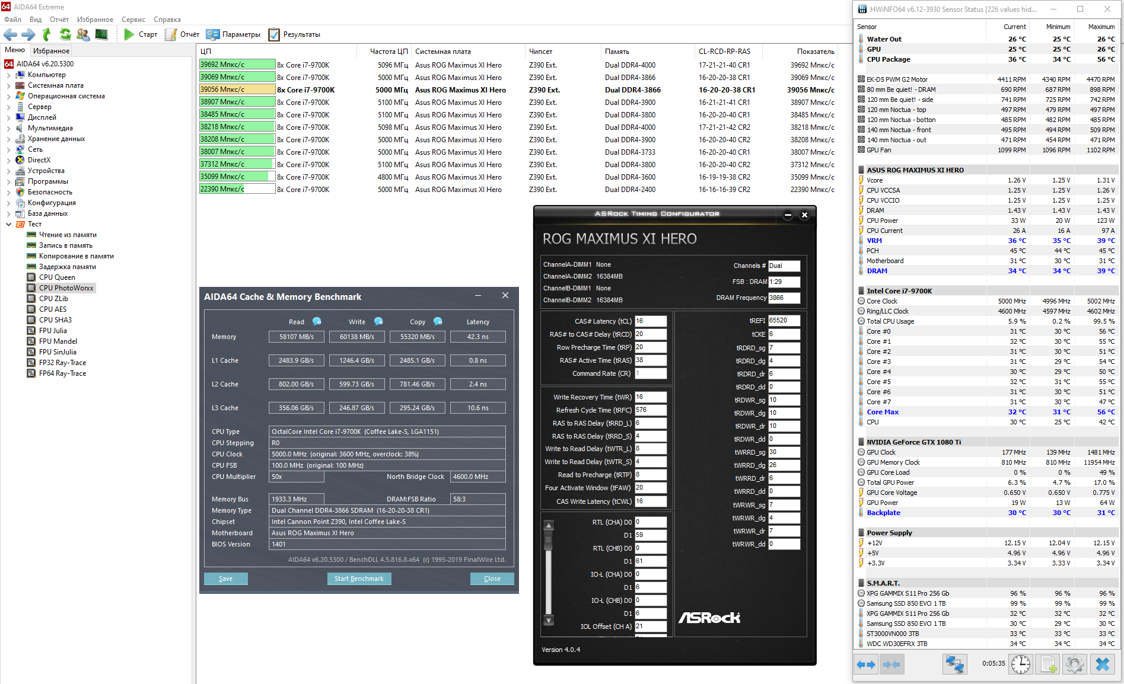The width and height of the screenshot is (1124, 684).
Task: Expand the Компьютер tree node
Action: (8, 75)
